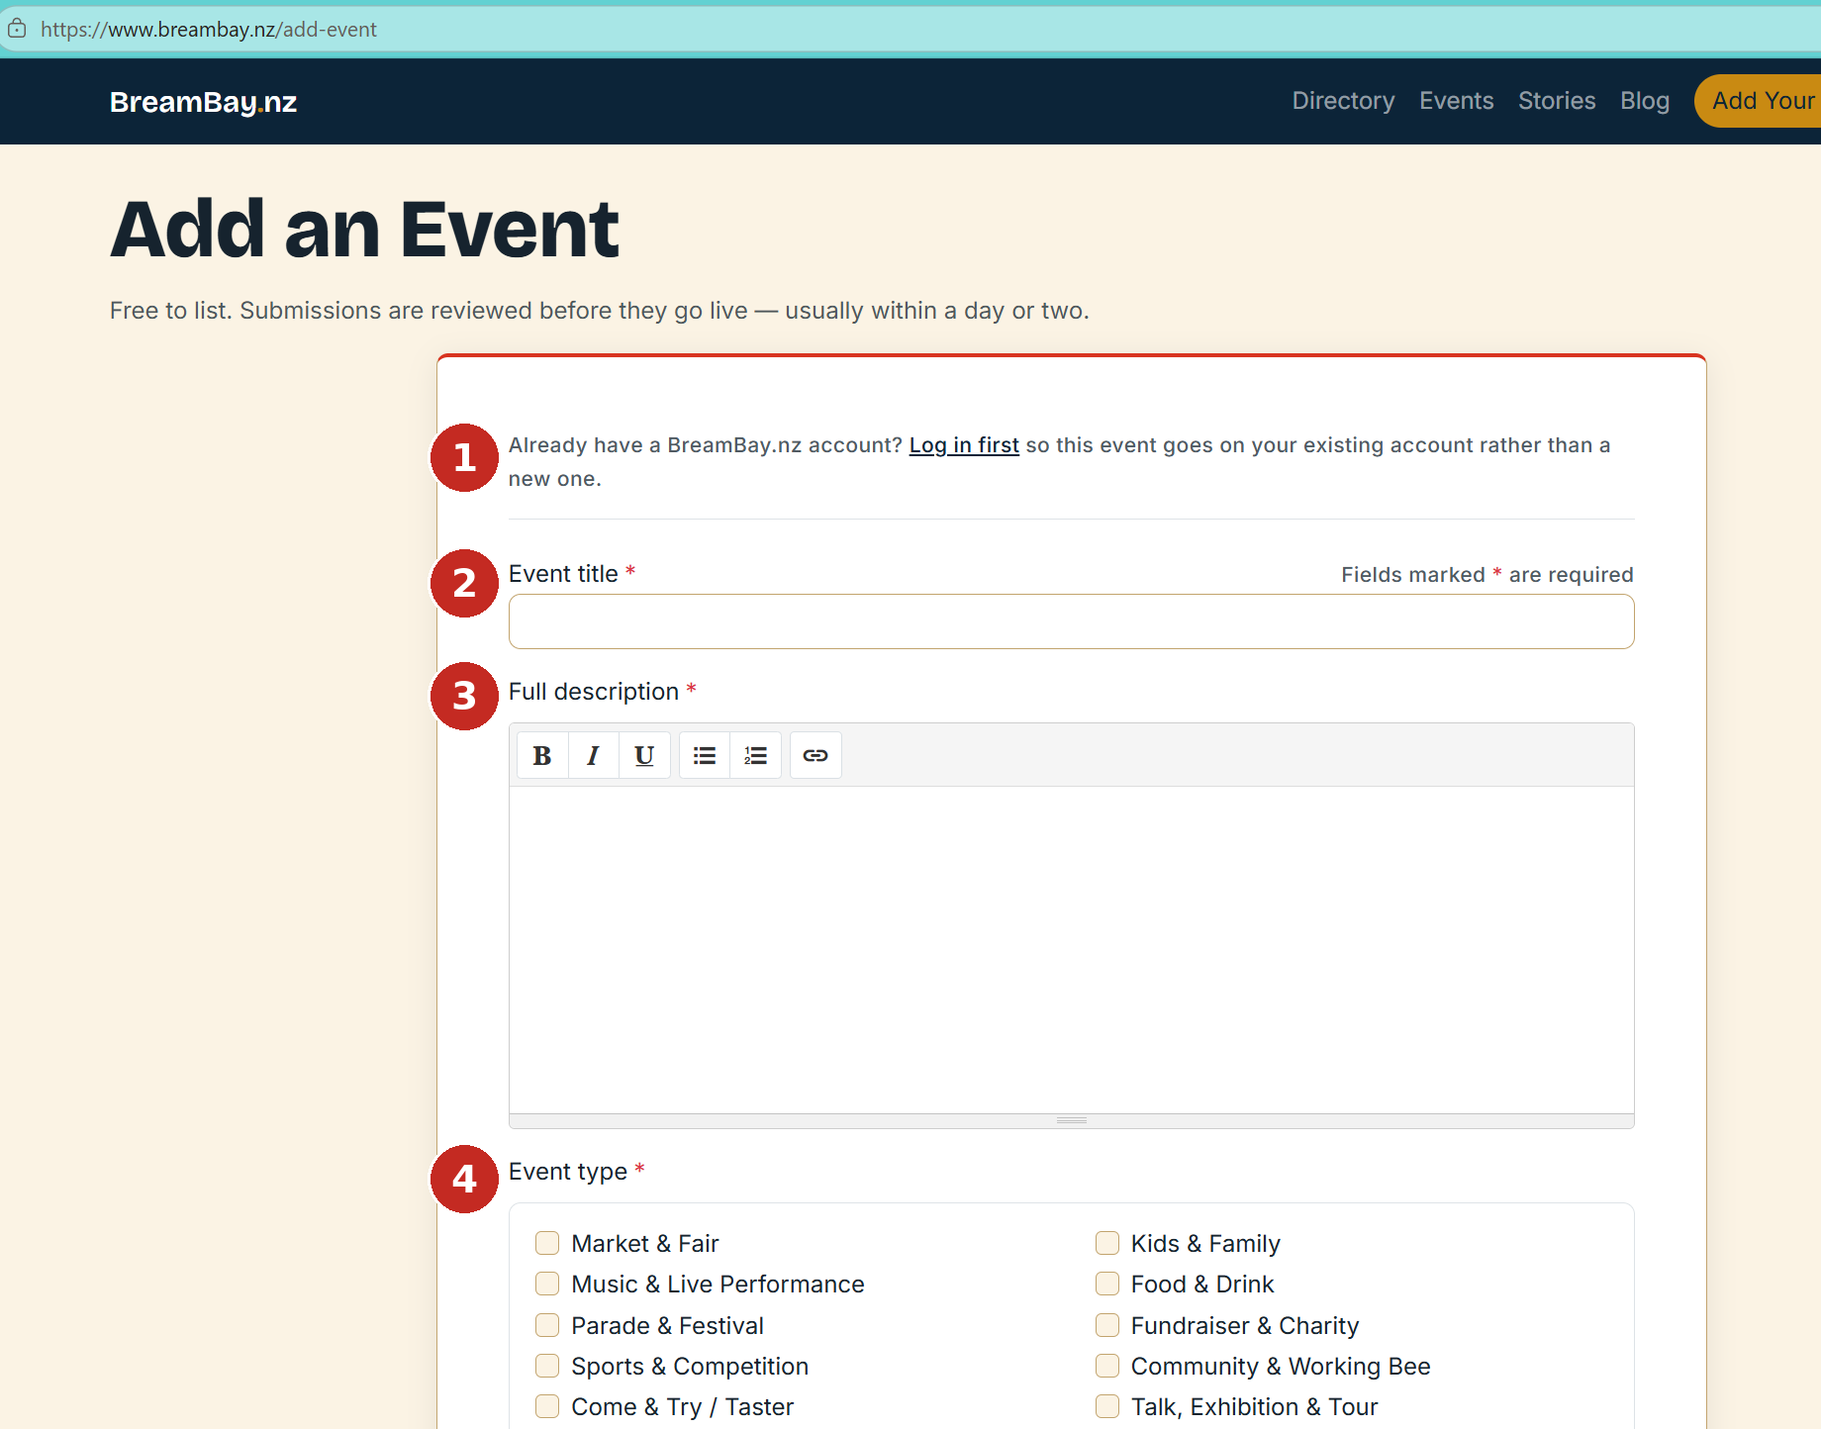The image size is (1821, 1429).
Task: Insert numbered list in description editor
Action: pyautogui.click(x=756, y=755)
